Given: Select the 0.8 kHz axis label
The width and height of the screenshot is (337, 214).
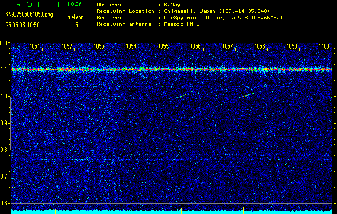Looking at the screenshot, I should tap(5, 150).
